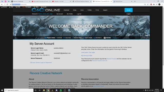The image size is (164, 92).
Task: Click the server password value
Action: (57, 58)
